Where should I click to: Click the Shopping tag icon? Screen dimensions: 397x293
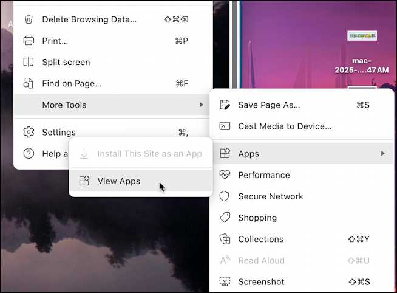coord(225,218)
